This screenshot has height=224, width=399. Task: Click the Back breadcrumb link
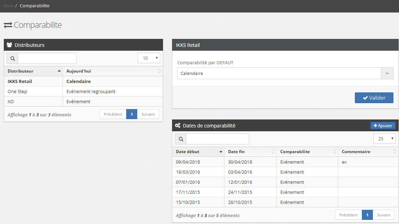coord(8,6)
